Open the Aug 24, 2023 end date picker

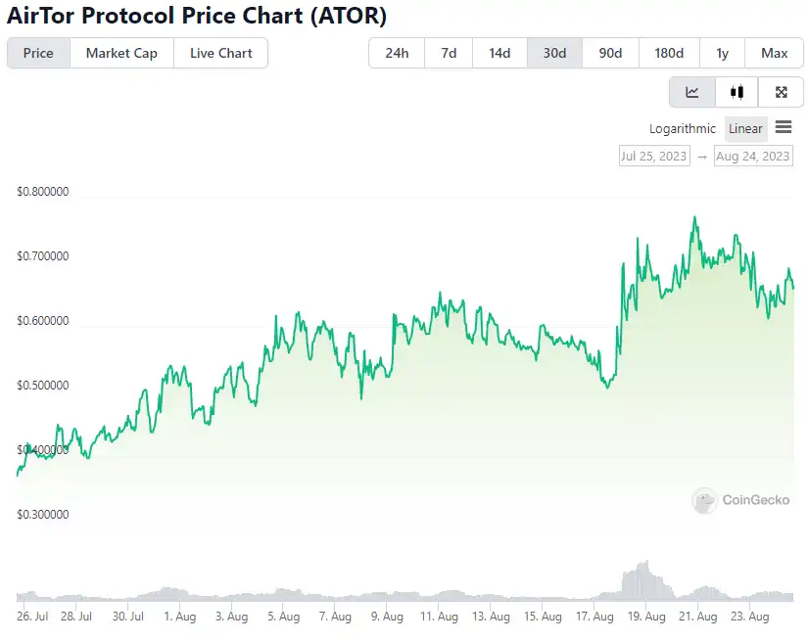click(753, 156)
